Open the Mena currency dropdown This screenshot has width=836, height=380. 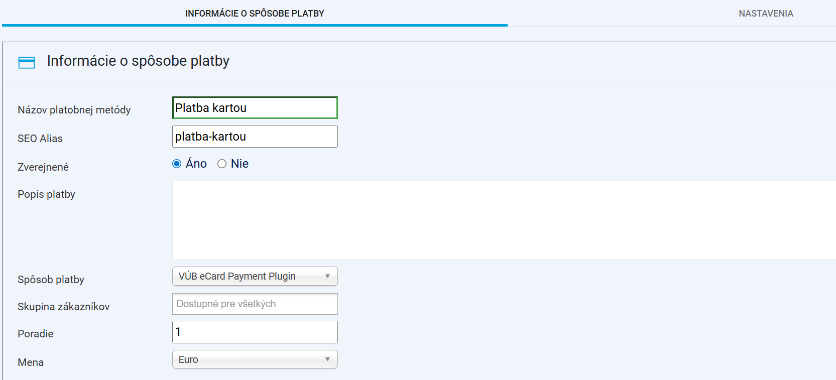click(327, 359)
